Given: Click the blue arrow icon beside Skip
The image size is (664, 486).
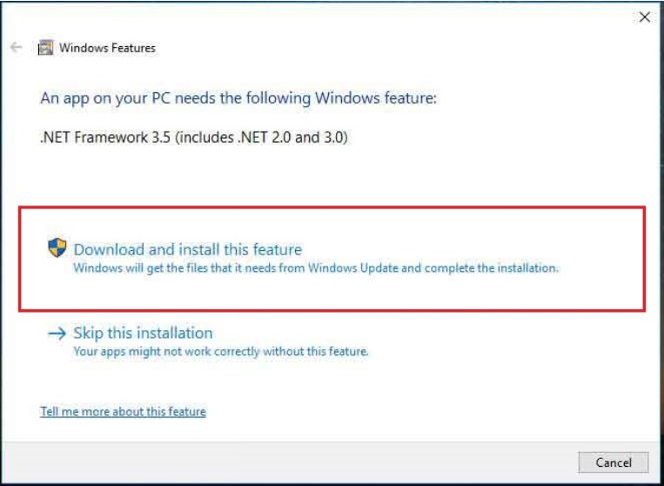Looking at the screenshot, I should pos(57,334).
